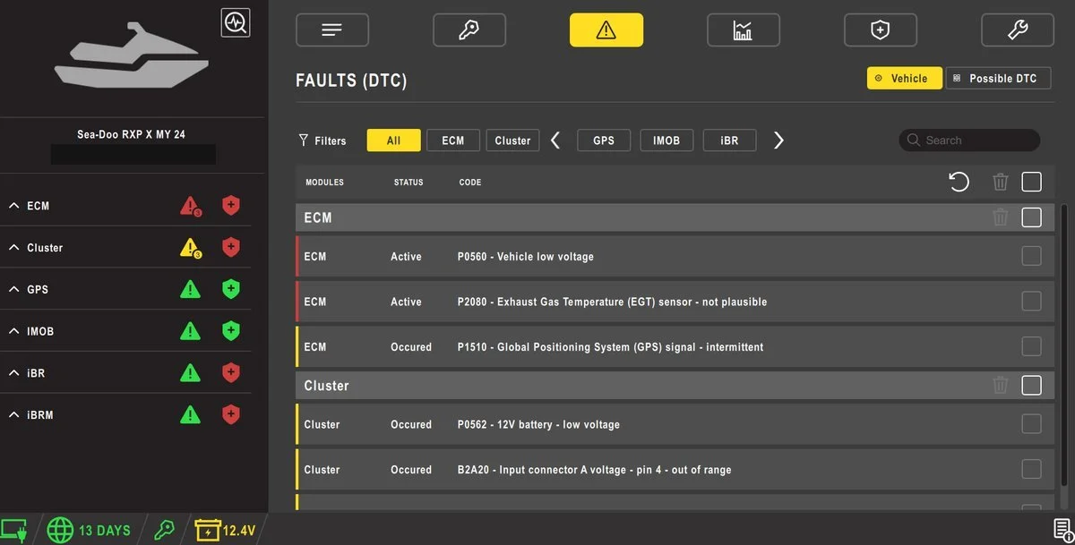Select the P0560 Vehicle low voltage text
The image size is (1075, 545).
(x=525, y=257)
